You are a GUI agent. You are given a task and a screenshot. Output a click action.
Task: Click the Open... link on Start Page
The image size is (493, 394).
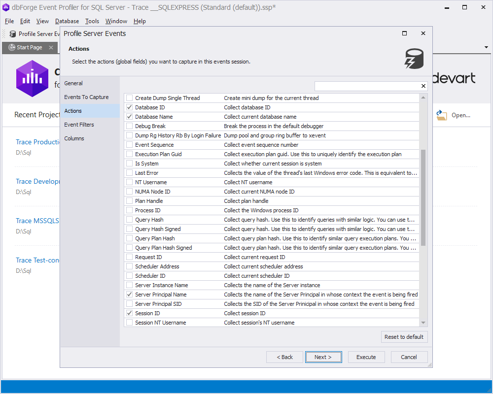[461, 115]
